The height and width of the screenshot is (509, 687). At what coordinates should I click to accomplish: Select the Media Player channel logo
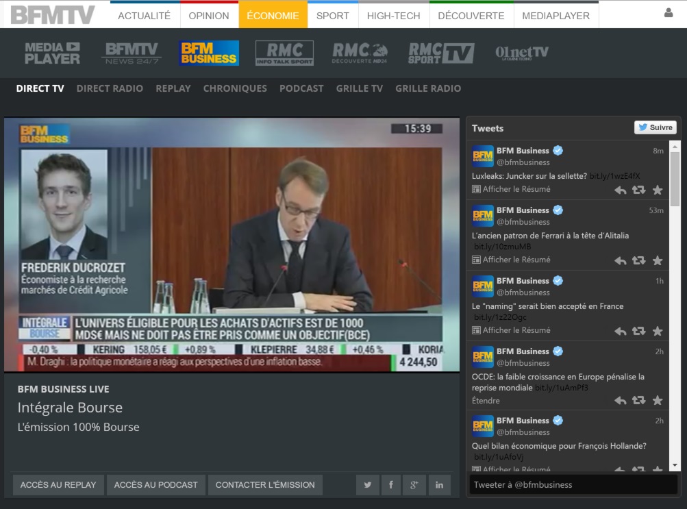(x=52, y=53)
